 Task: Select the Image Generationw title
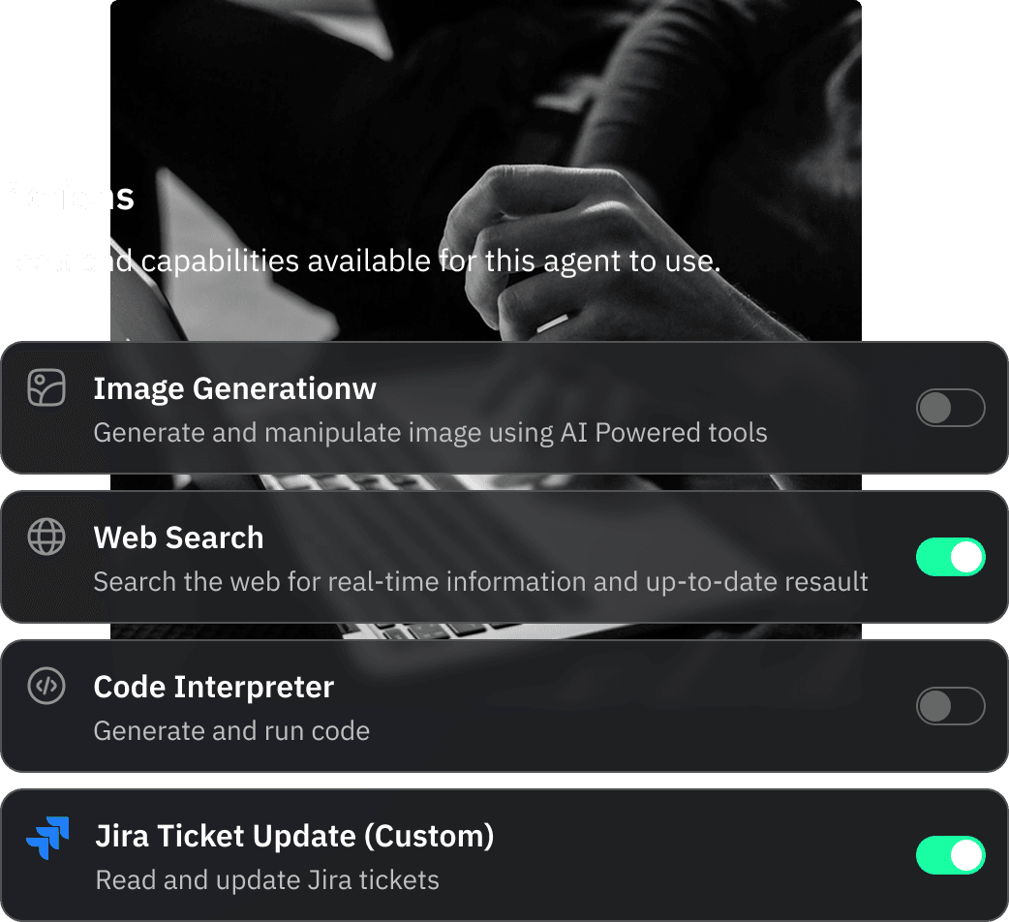tap(235, 388)
